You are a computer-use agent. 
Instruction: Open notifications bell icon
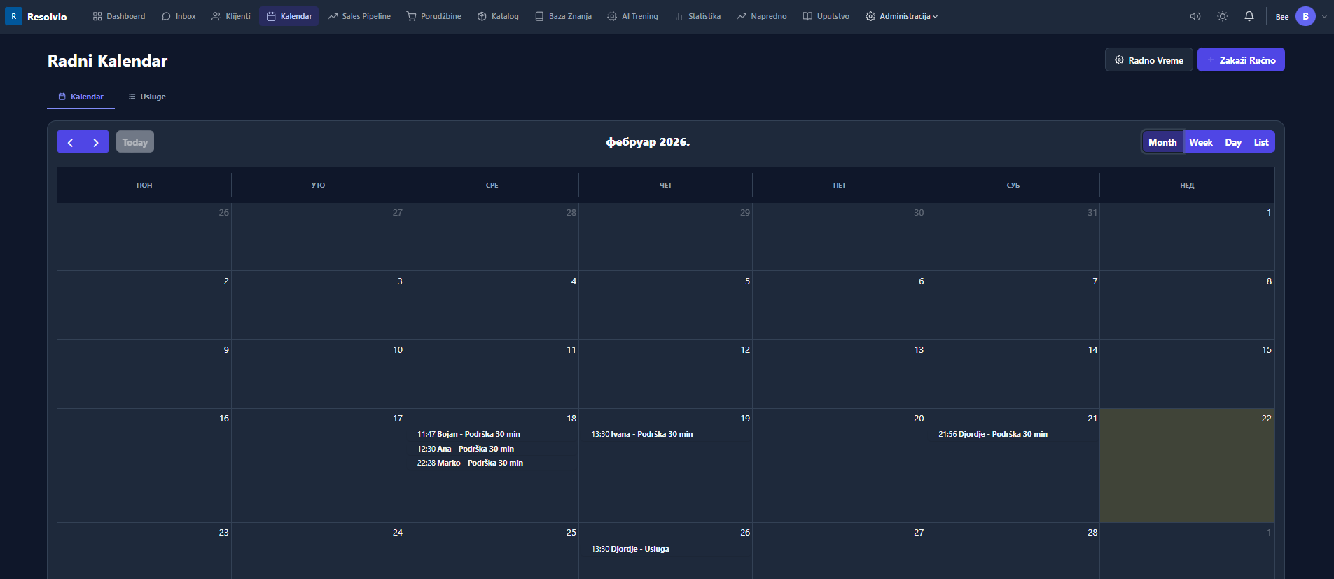coord(1249,16)
